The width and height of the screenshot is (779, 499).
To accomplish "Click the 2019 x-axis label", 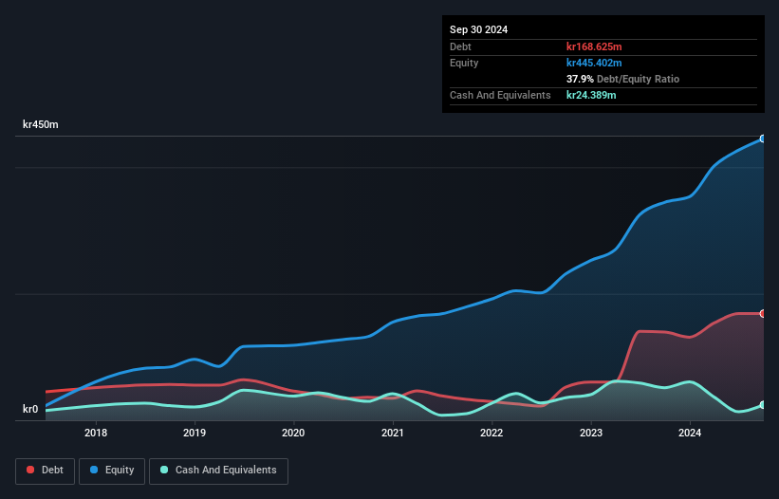I will tap(195, 433).
